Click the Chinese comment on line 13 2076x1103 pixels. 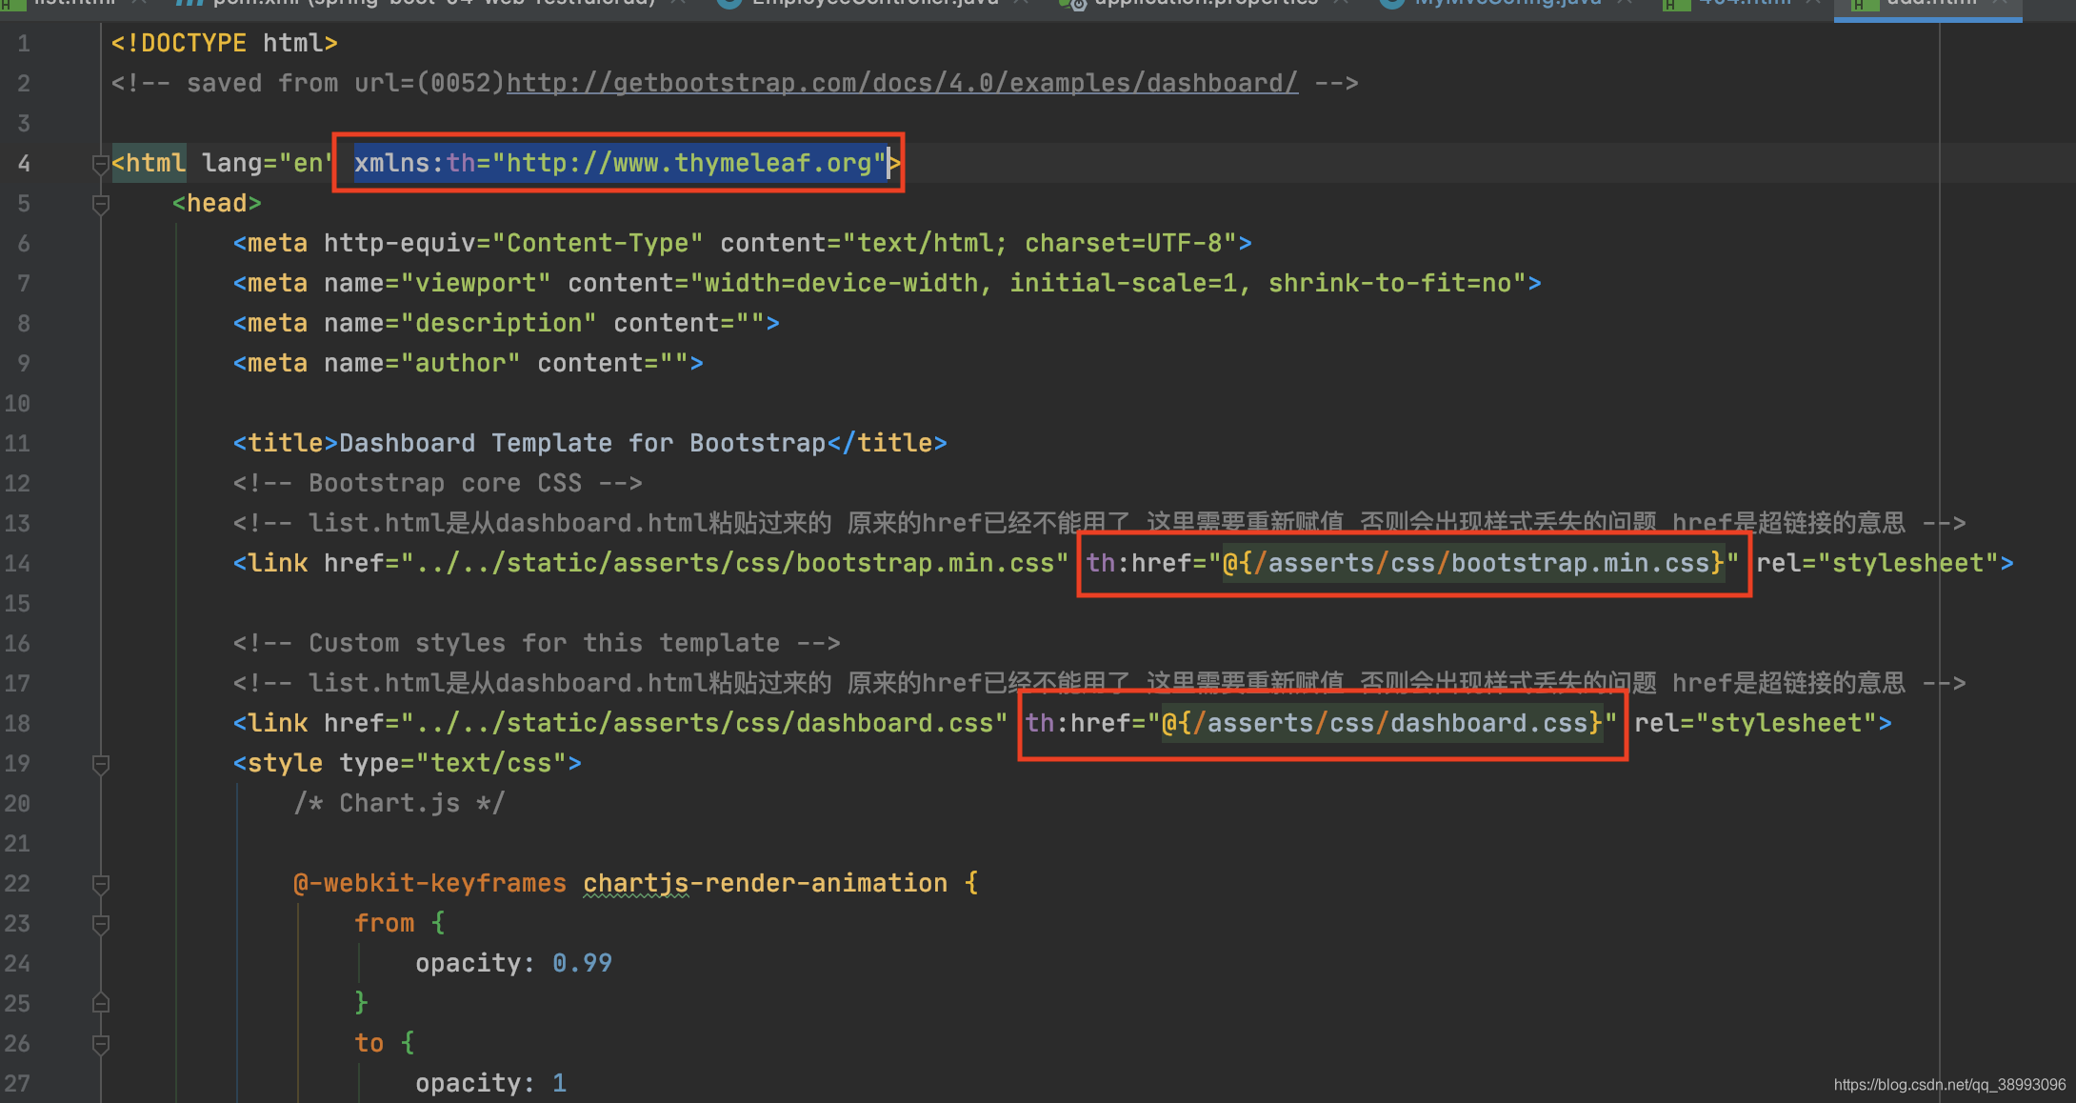point(1100,524)
